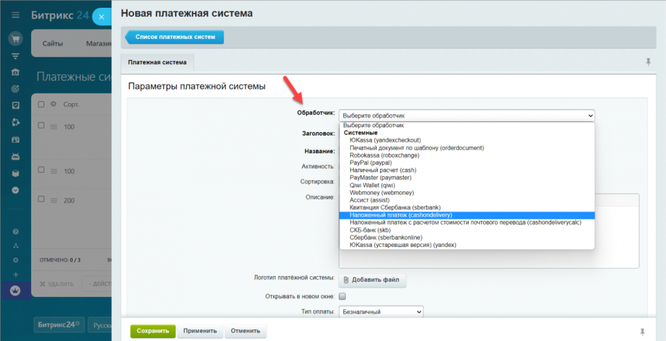Click the shopping cart sidebar icon
The width and height of the screenshot is (666, 341).
[x=16, y=39]
